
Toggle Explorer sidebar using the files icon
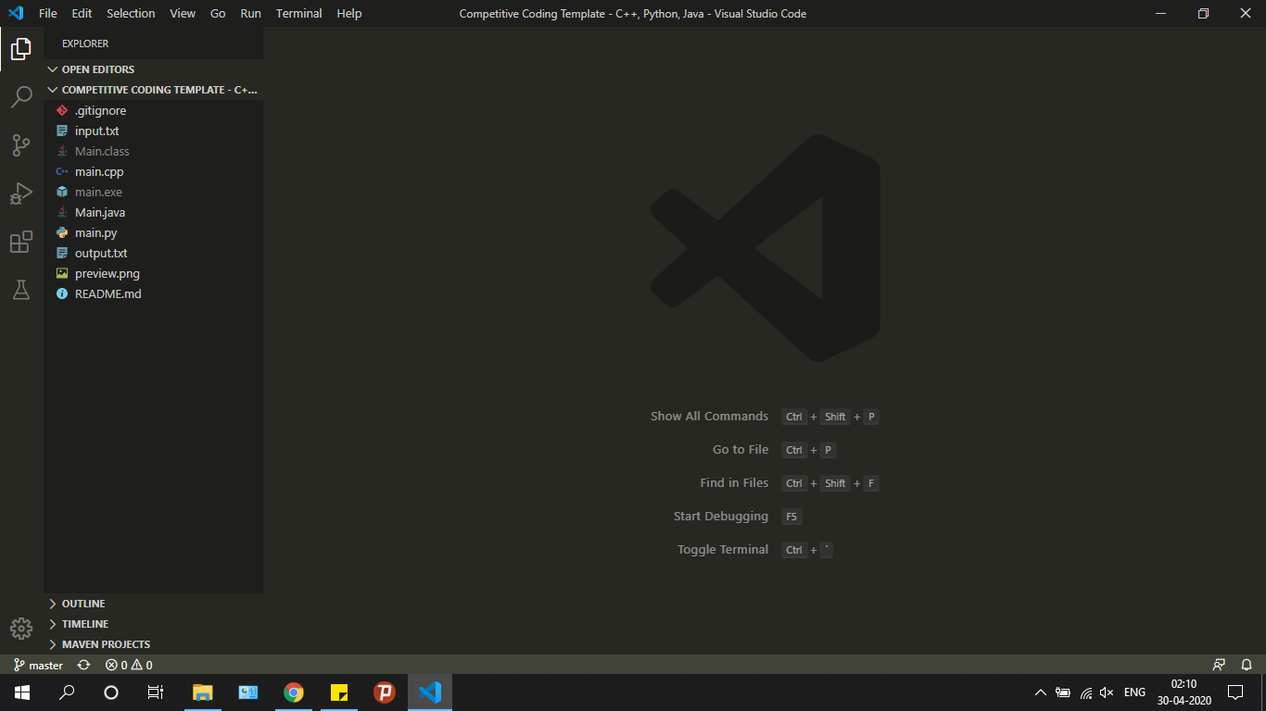click(21, 48)
